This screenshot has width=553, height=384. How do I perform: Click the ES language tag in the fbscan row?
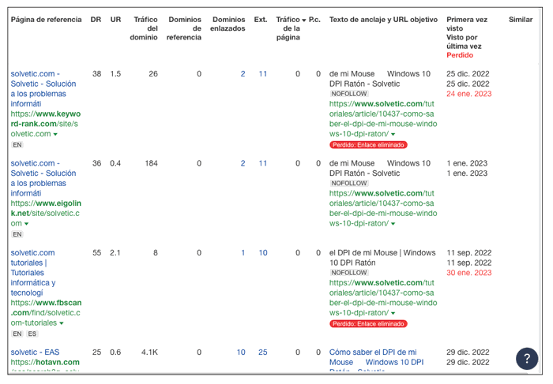[x=32, y=334]
